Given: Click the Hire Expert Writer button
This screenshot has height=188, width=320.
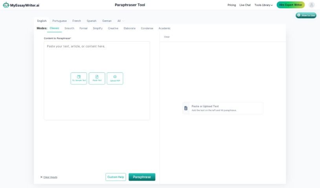Looking at the screenshot, I should pyautogui.click(x=290, y=5).
